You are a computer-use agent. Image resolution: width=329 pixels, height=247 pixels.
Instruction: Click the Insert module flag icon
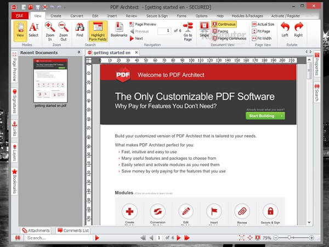coord(214,211)
